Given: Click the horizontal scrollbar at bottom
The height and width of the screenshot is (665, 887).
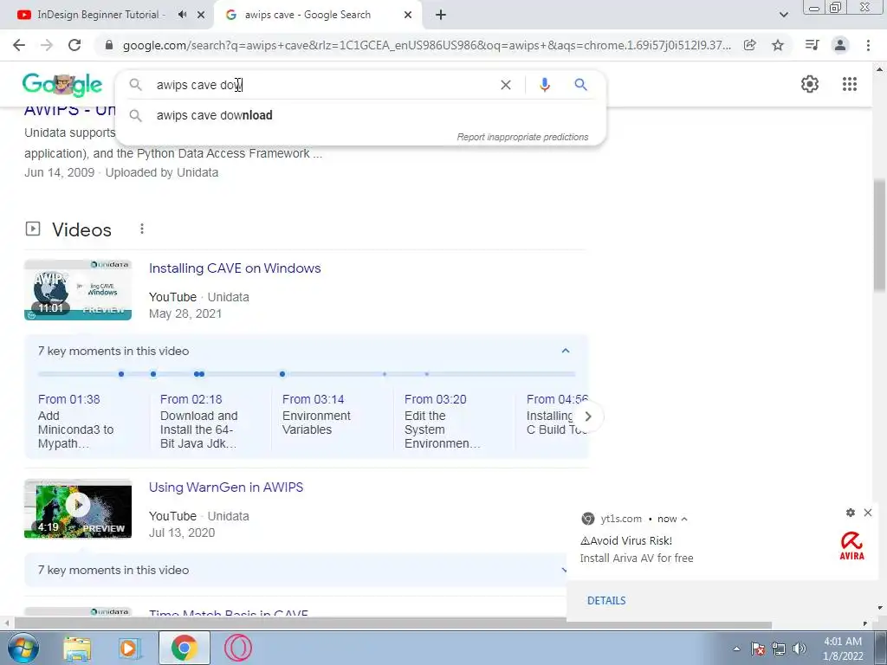Looking at the screenshot, I should coord(393,624).
